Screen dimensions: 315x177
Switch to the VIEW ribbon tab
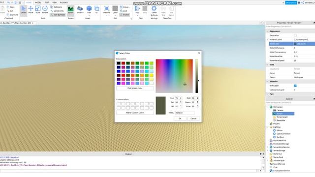tap(55, 2)
